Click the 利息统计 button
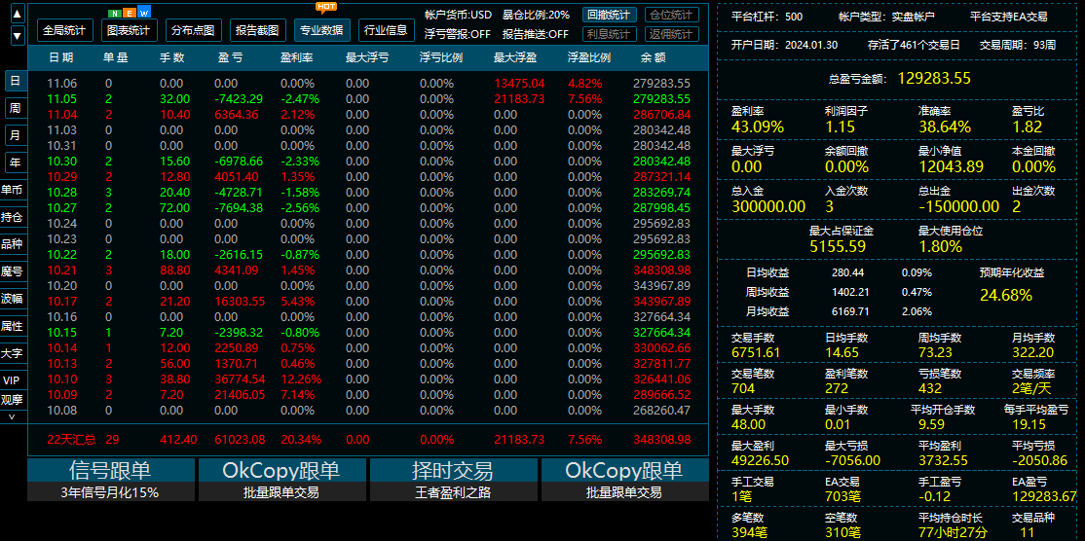The width and height of the screenshot is (1085, 541). tap(608, 34)
